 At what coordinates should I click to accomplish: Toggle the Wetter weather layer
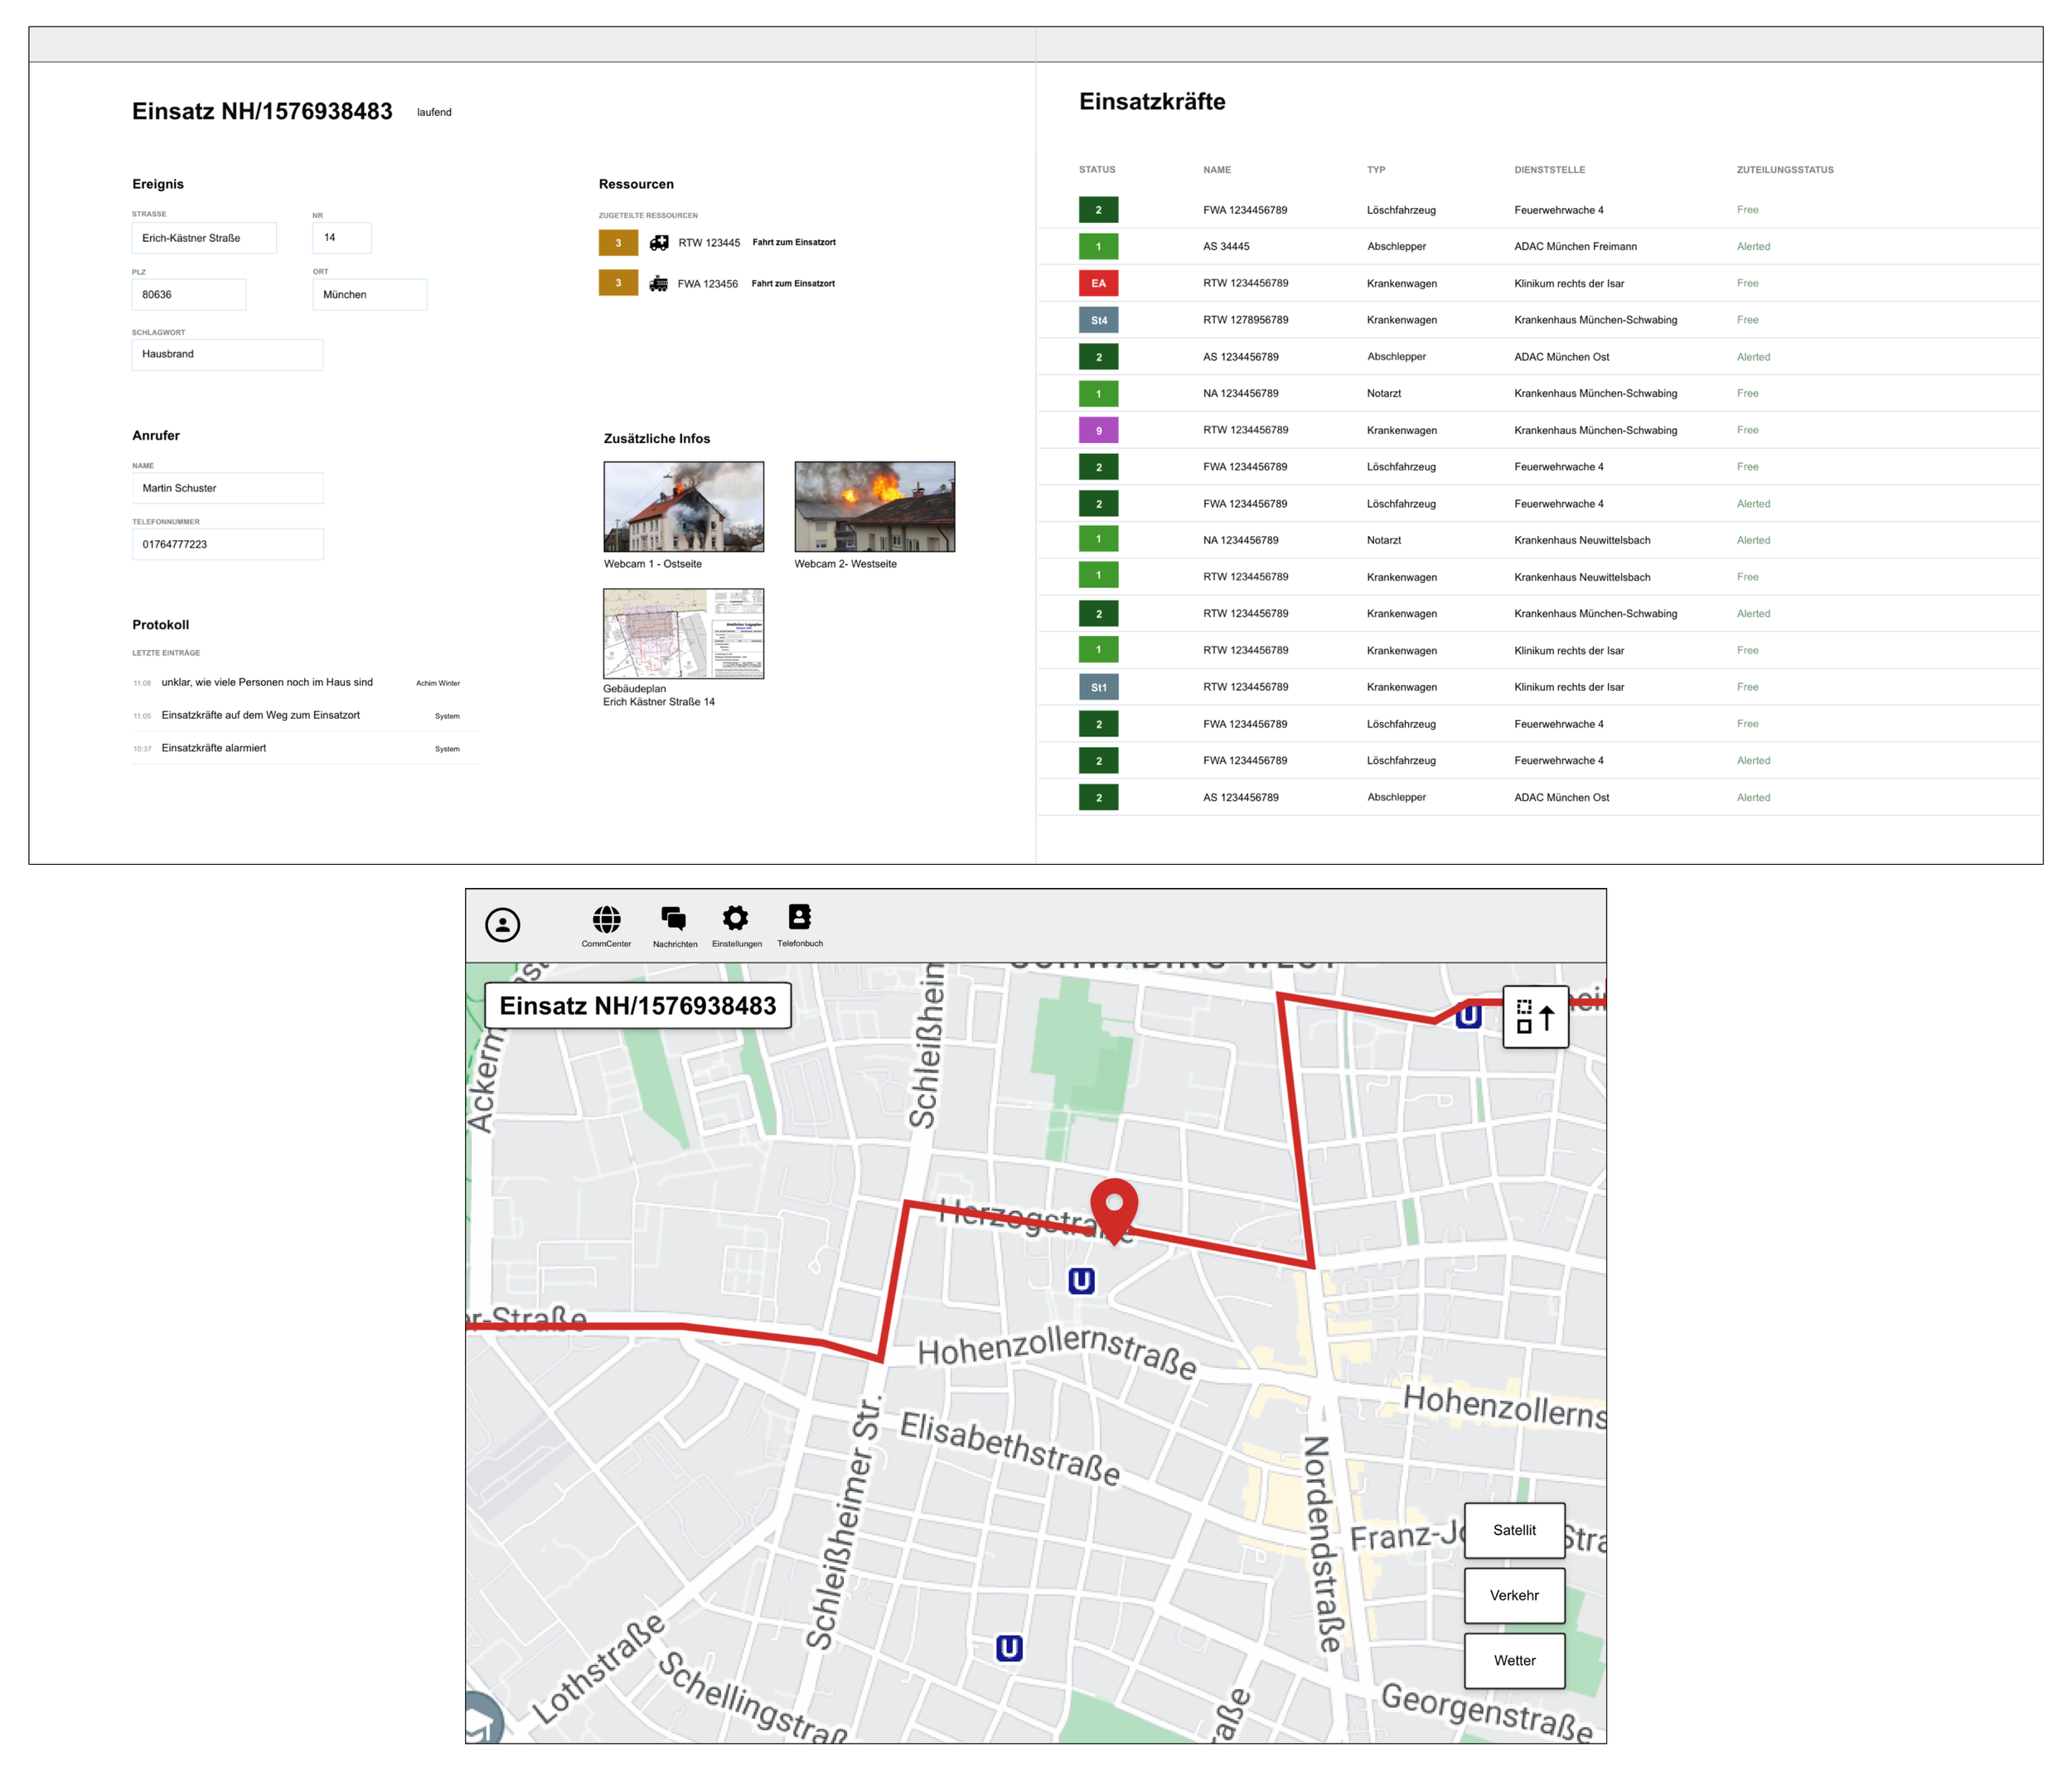(1514, 1660)
